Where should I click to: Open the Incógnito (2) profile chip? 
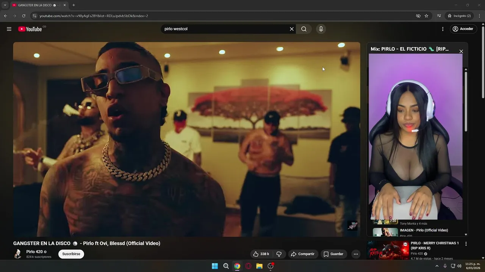459,16
